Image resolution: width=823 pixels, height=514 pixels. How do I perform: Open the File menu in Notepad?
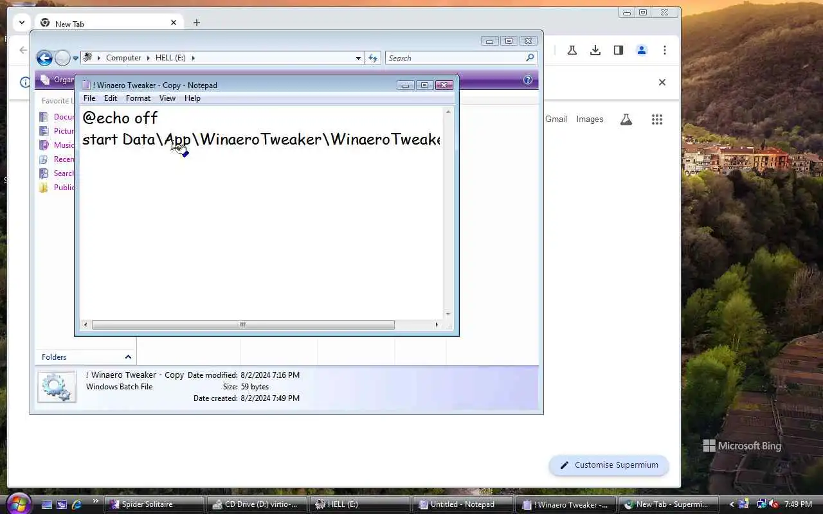[89, 98]
